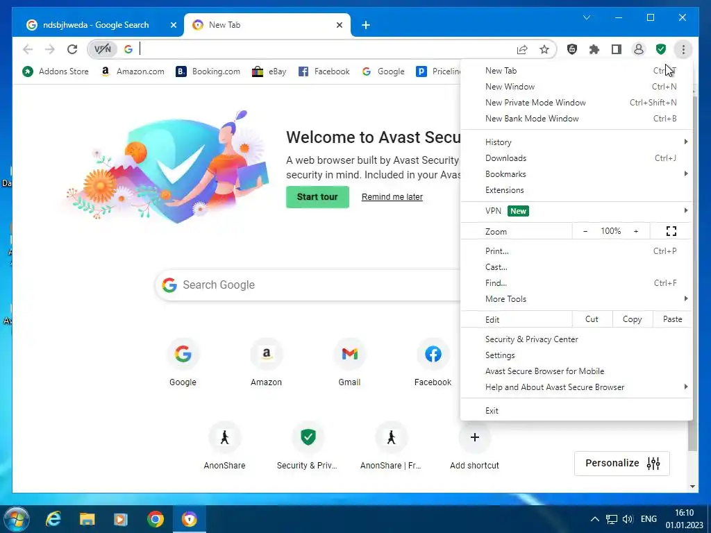Expand the VPN New submenu
The image size is (711, 533).
click(576, 211)
